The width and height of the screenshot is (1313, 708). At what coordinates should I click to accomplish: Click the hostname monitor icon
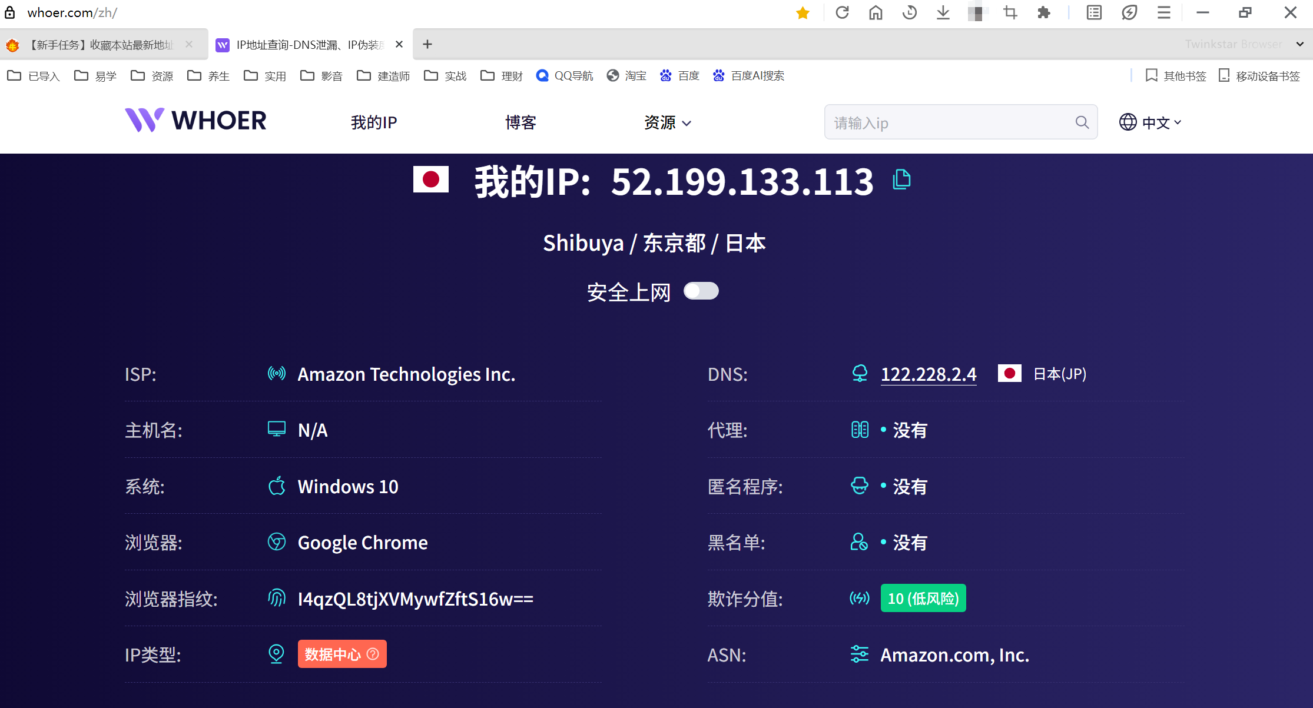coord(277,429)
